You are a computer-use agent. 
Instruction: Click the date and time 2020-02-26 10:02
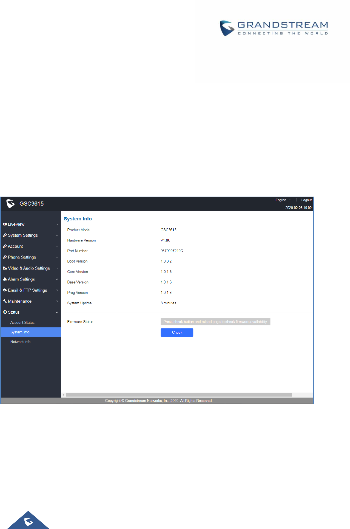pyautogui.click(x=299, y=208)
